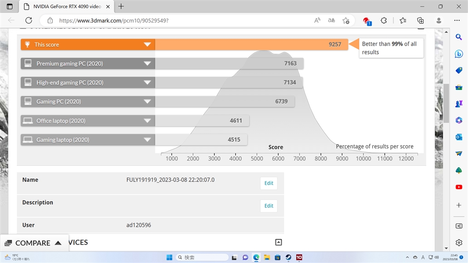Image resolution: width=468 pixels, height=263 pixels.
Task: Open Steam from taskbar
Action: click(x=288, y=258)
